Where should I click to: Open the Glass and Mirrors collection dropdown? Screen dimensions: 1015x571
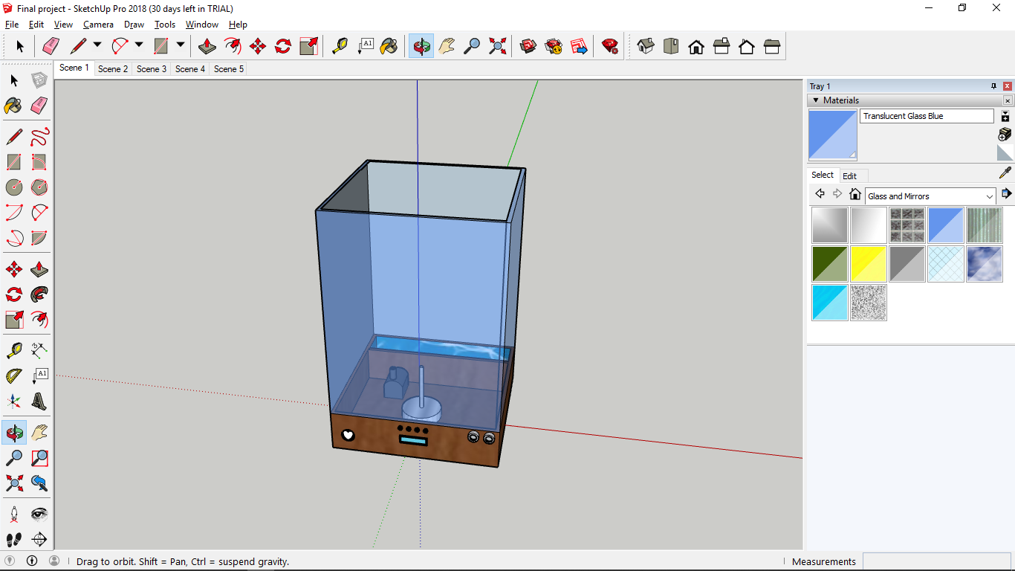(989, 196)
